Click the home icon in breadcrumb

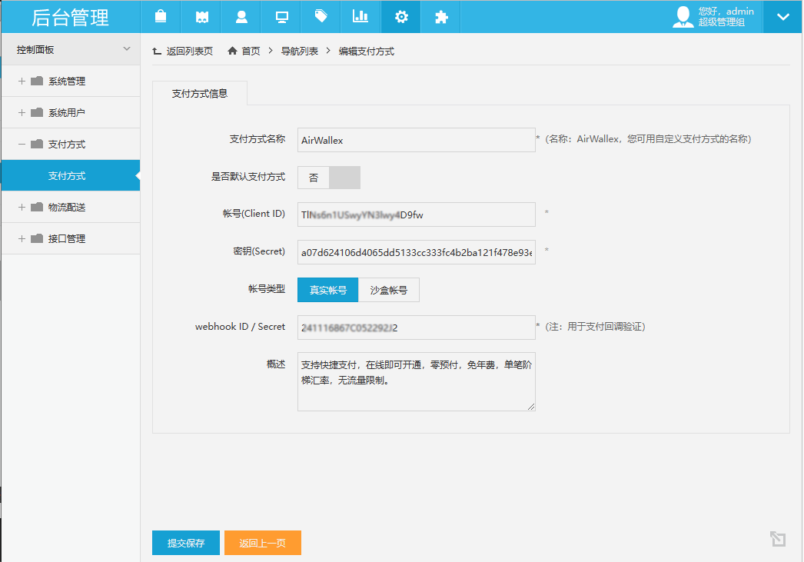[232, 50]
